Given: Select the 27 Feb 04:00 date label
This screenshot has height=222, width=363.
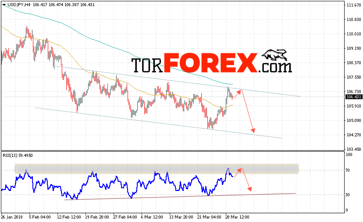Looking at the screenshot, I should tap(125, 217).
